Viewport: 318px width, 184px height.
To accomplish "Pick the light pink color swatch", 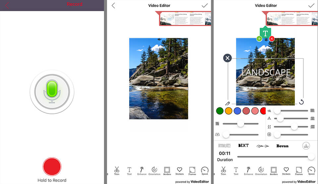I will [x=255, y=111].
